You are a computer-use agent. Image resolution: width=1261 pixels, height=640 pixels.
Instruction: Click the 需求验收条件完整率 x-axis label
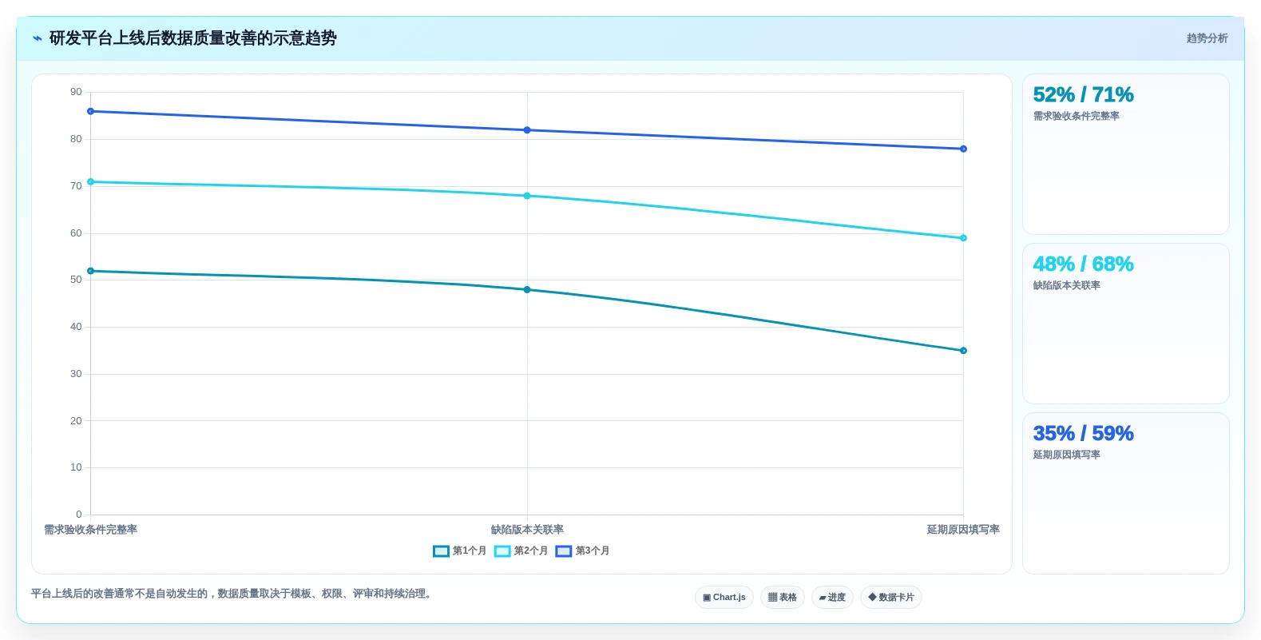(x=90, y=530)
